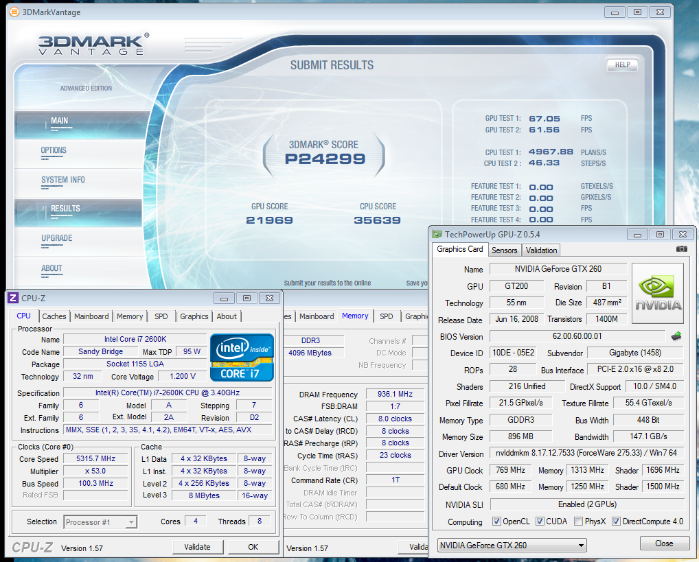Viewport: 699px width, 562px height.
Task: Click the 3DMark score P24299
Action: click(x=325, y=159)
